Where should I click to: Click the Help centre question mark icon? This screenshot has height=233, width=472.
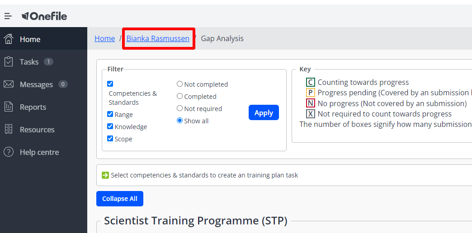pyautogui.click(x=9, y=152)
